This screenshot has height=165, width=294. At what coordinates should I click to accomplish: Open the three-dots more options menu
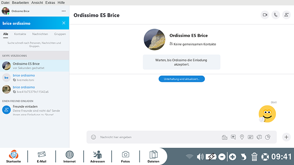coord(64,11)
